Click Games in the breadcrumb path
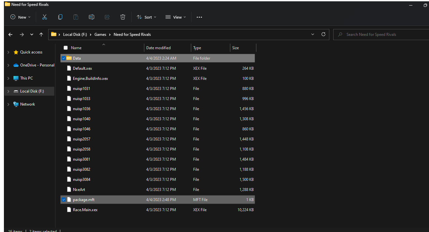Image resolution: width=429 pixels, height=232 pixels. (100, 35)
